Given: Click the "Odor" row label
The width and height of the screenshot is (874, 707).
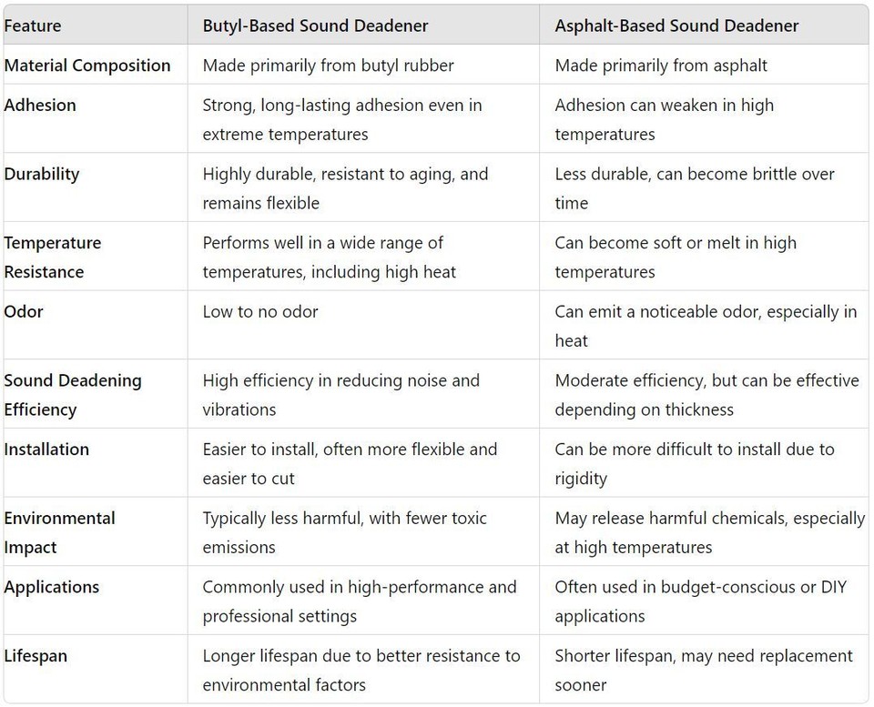Looking at the screenshot, I should coord(24,311).
